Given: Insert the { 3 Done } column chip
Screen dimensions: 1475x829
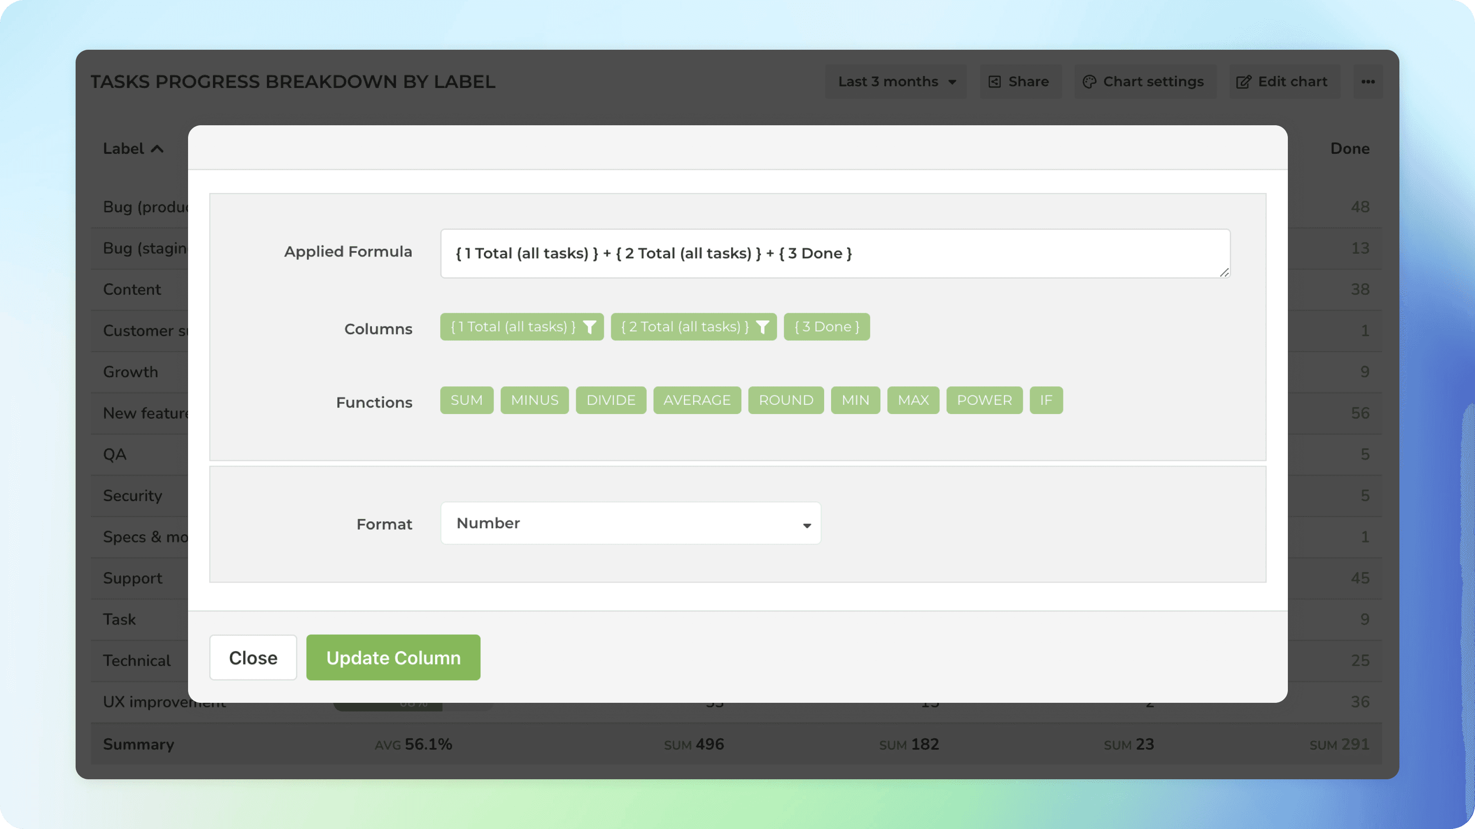Looking at the screenshot, I should (826, 327).
